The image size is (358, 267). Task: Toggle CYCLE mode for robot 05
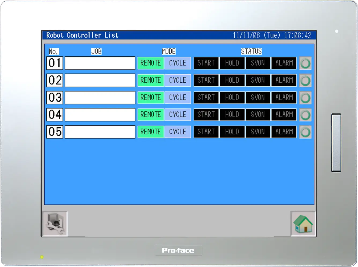point(178,132)
